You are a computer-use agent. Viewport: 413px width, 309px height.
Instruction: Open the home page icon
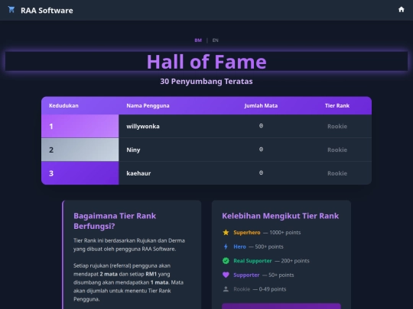coord(402,10)
